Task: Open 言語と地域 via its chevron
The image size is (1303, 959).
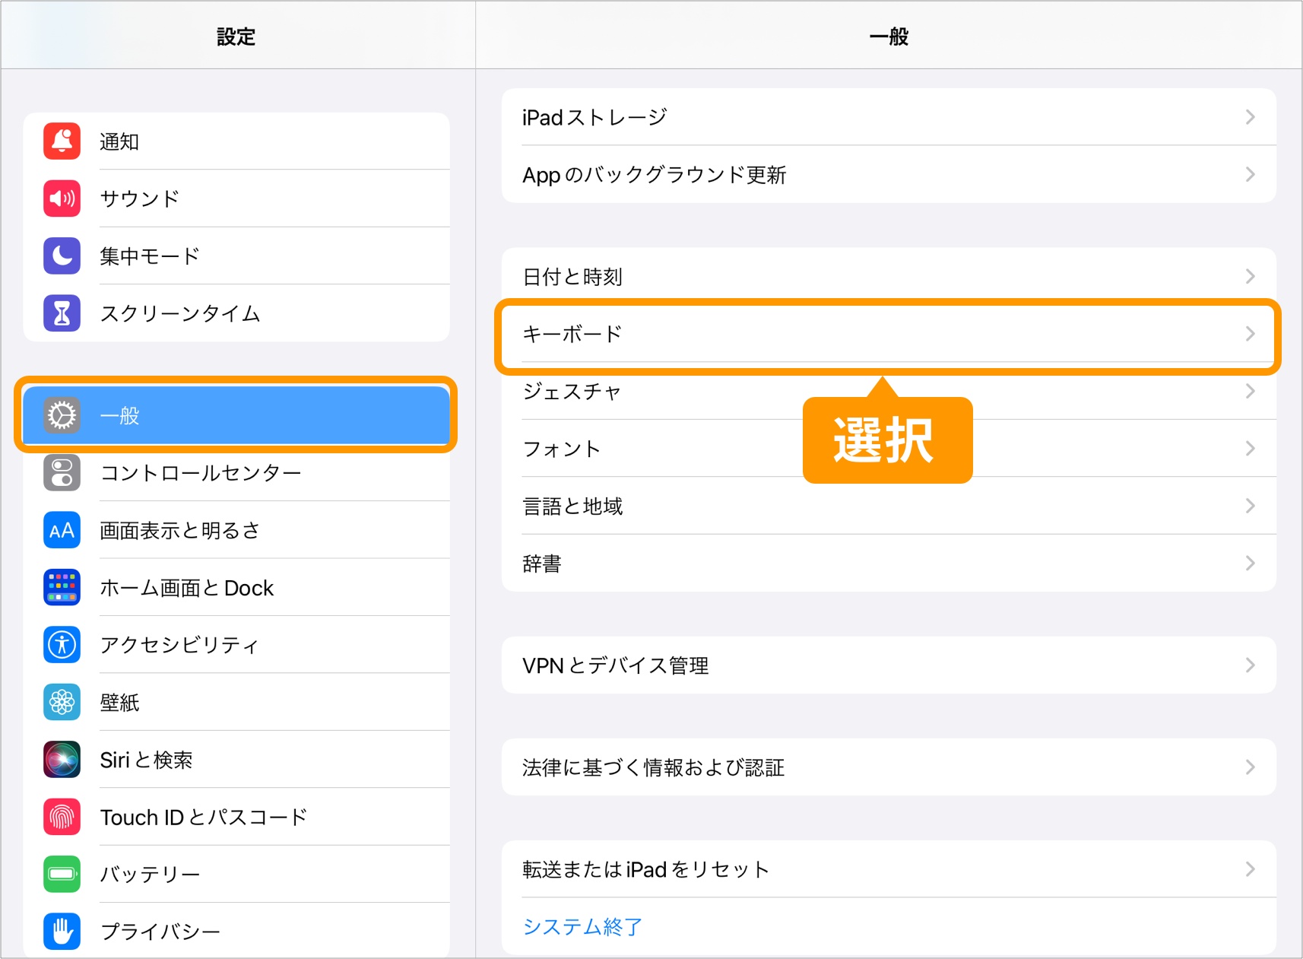Action: 1251,505
